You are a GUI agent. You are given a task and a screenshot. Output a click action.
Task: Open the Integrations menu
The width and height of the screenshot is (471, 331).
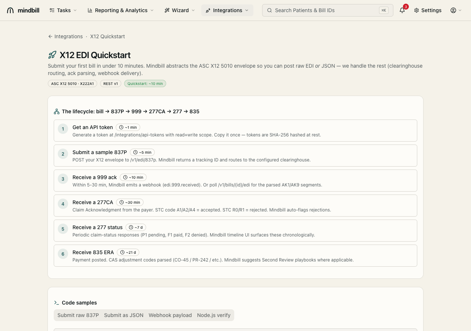(227, 10)
